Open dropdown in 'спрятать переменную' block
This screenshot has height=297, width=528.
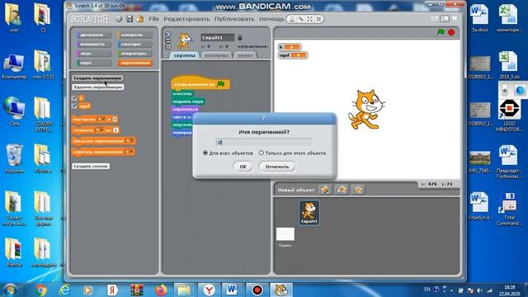[130, 152]
